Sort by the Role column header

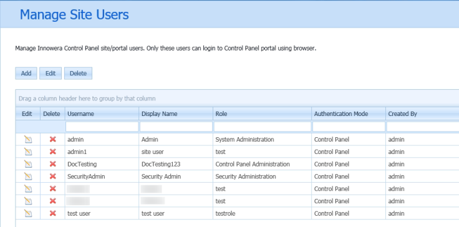[x=263, y=114]
